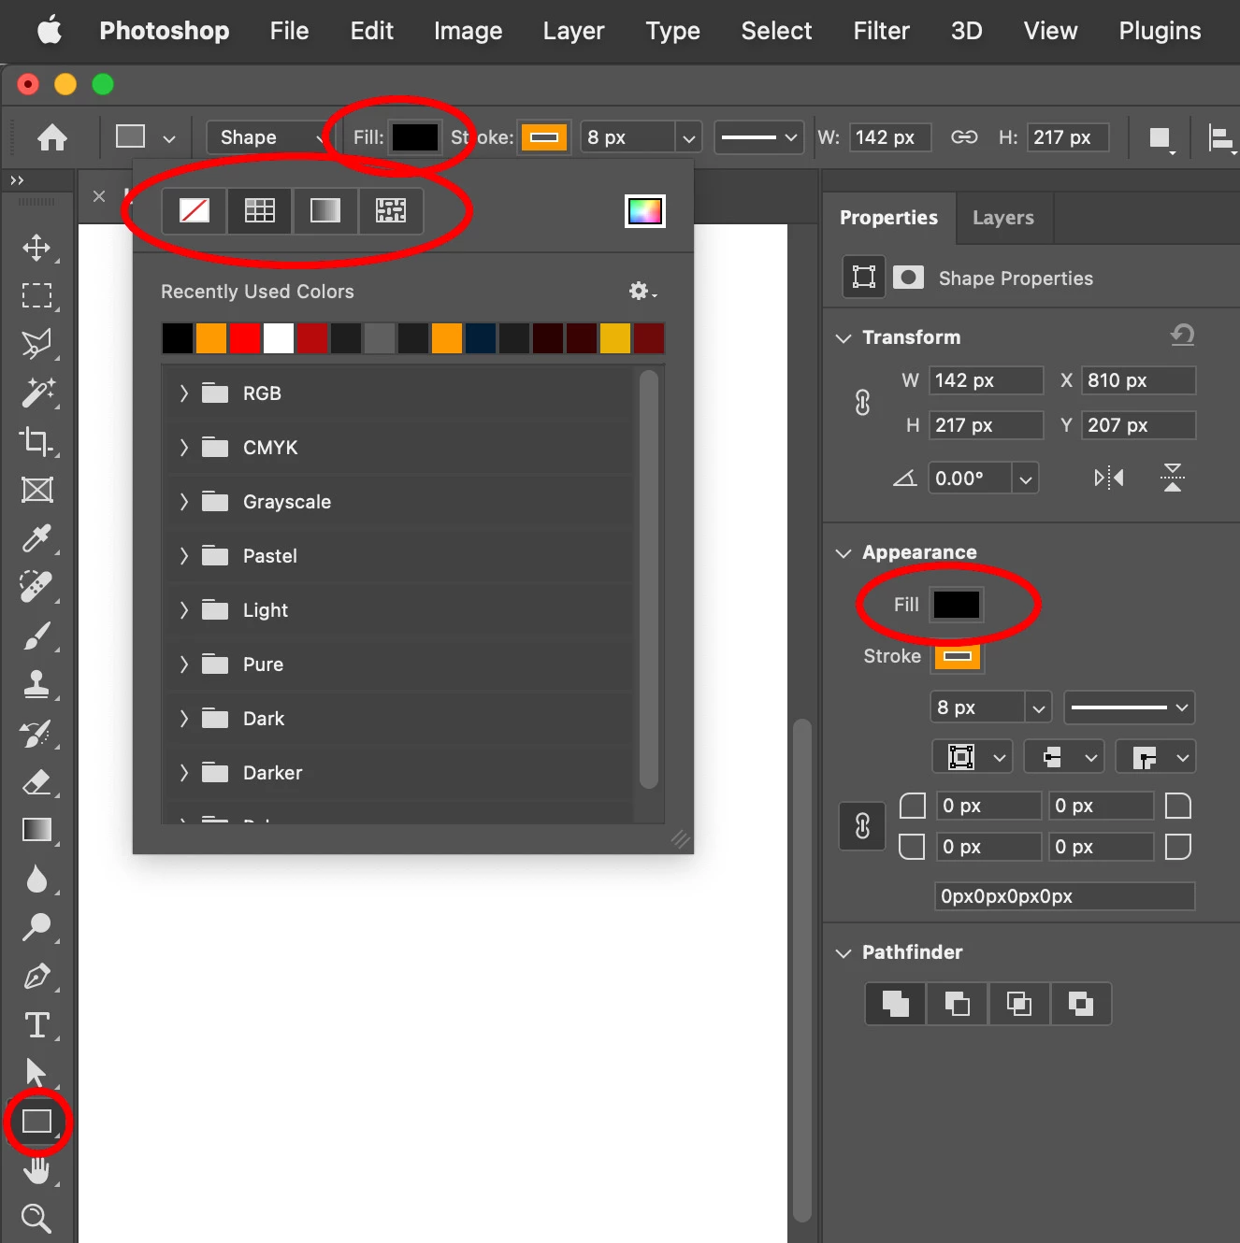Open the stroke line style dropdown in options bar
This screenshot has height=1243, width=1240.
(x=758, y=137)
